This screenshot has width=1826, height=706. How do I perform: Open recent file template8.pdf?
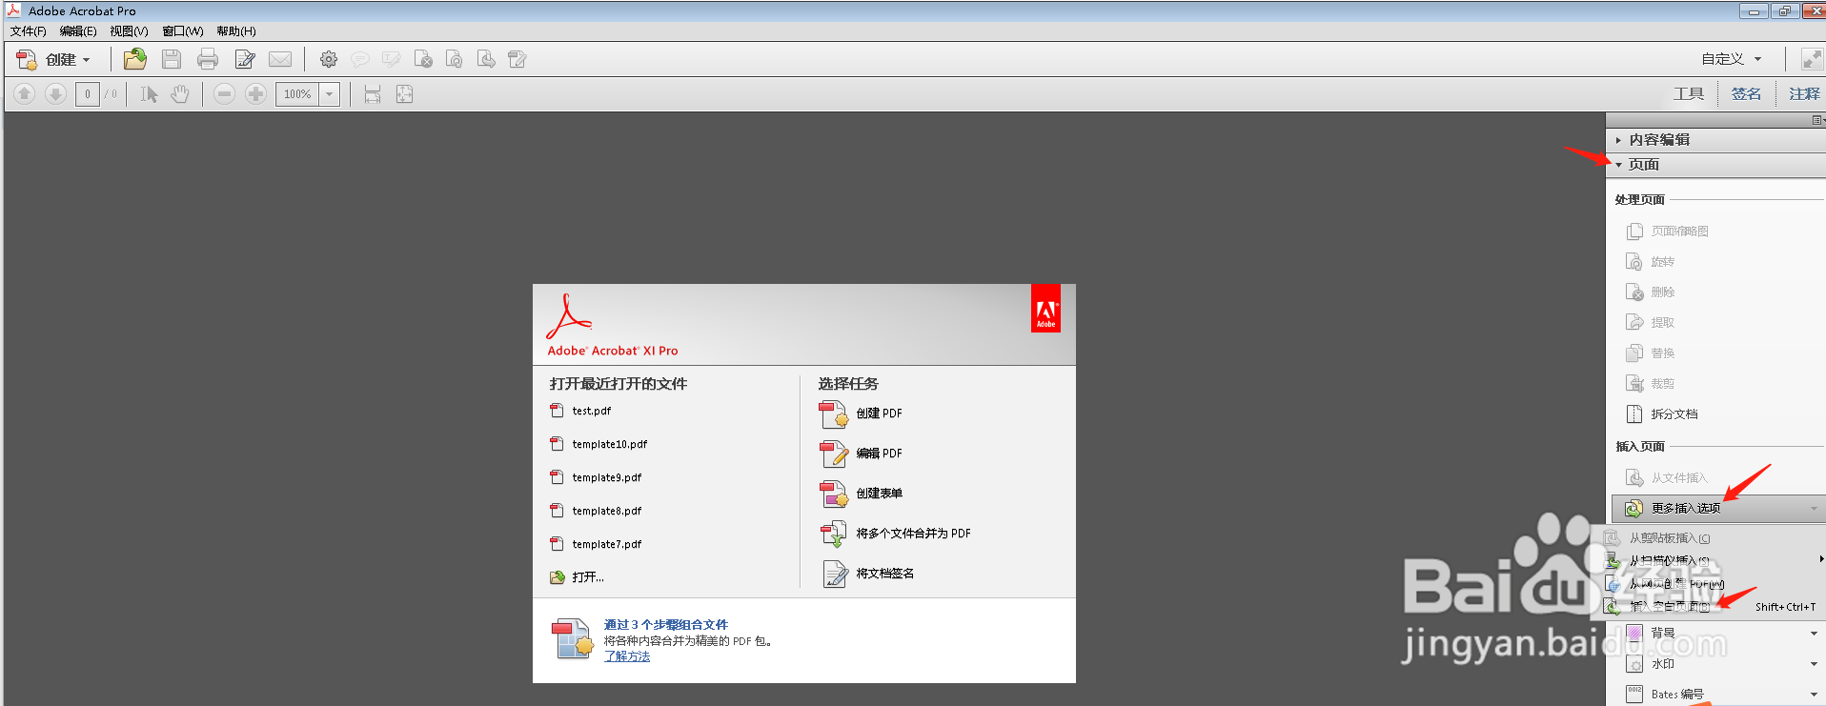click(x=606, y=511)
